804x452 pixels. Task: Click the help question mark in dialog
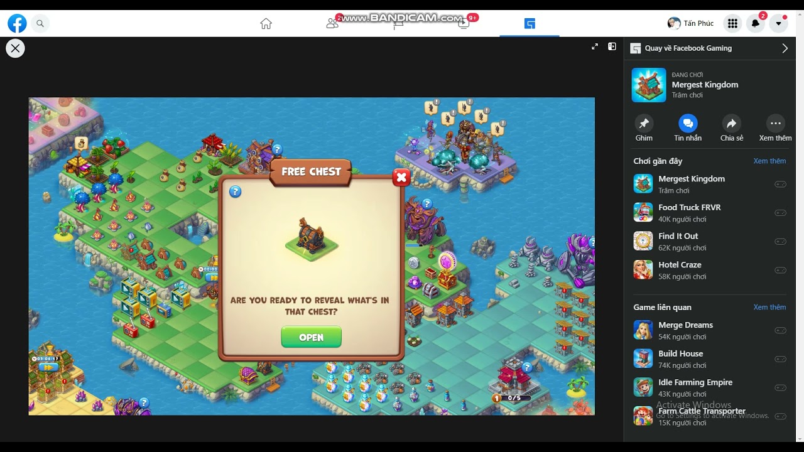235,192
